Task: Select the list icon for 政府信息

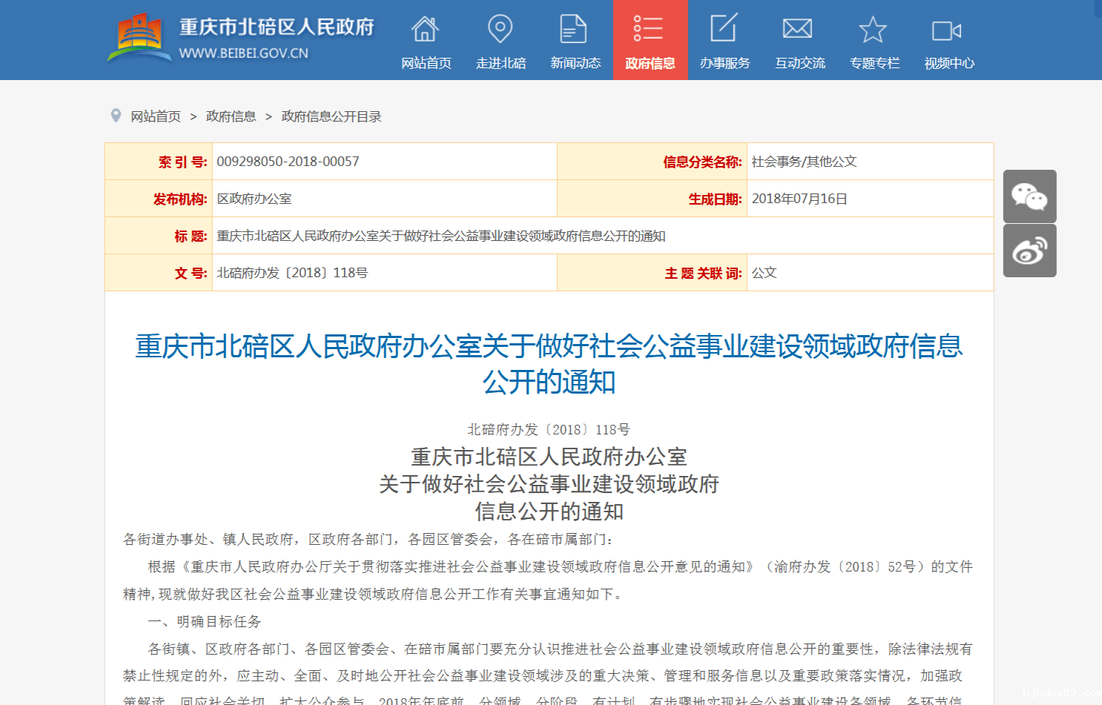Action: 649,29
